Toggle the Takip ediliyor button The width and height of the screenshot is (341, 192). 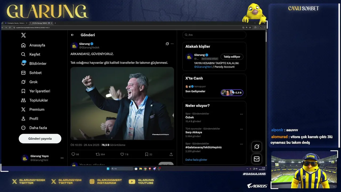click(232, 57)
